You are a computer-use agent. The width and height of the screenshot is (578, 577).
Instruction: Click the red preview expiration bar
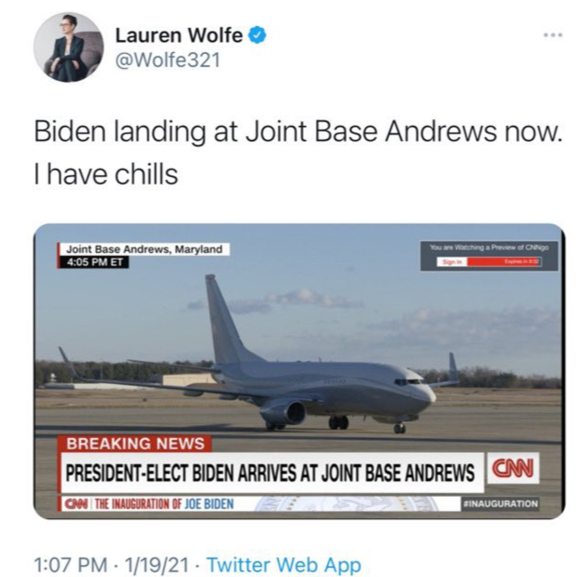(504, 262)
